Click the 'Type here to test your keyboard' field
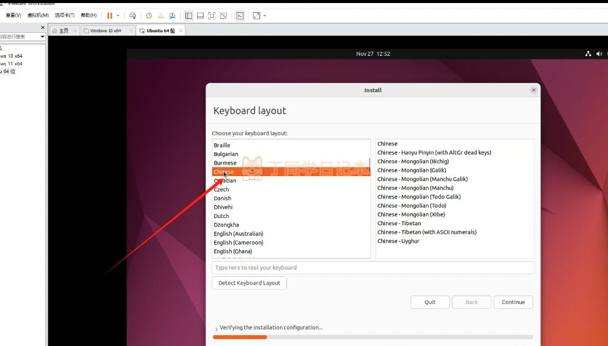Image resolution: width=608 pixels, height=346 pixels. click(x=373, y=268)
